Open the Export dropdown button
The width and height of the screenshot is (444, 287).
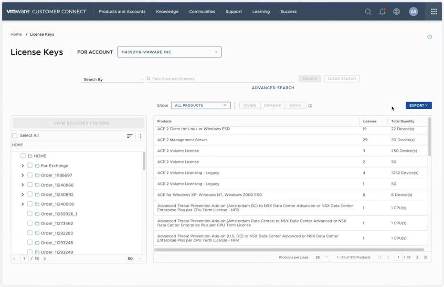(419, 105)
